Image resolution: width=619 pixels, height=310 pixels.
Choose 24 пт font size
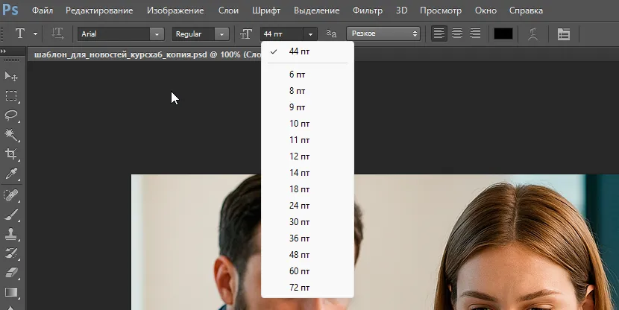tap(307, 206)
